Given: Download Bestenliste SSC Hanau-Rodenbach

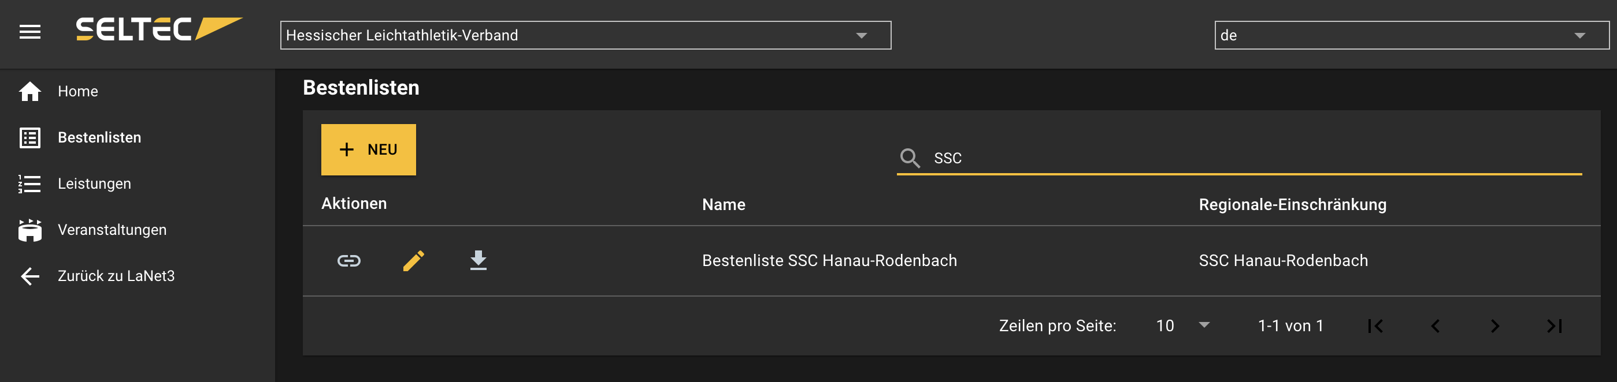Looking at the screenshot, I should (479, 260).
